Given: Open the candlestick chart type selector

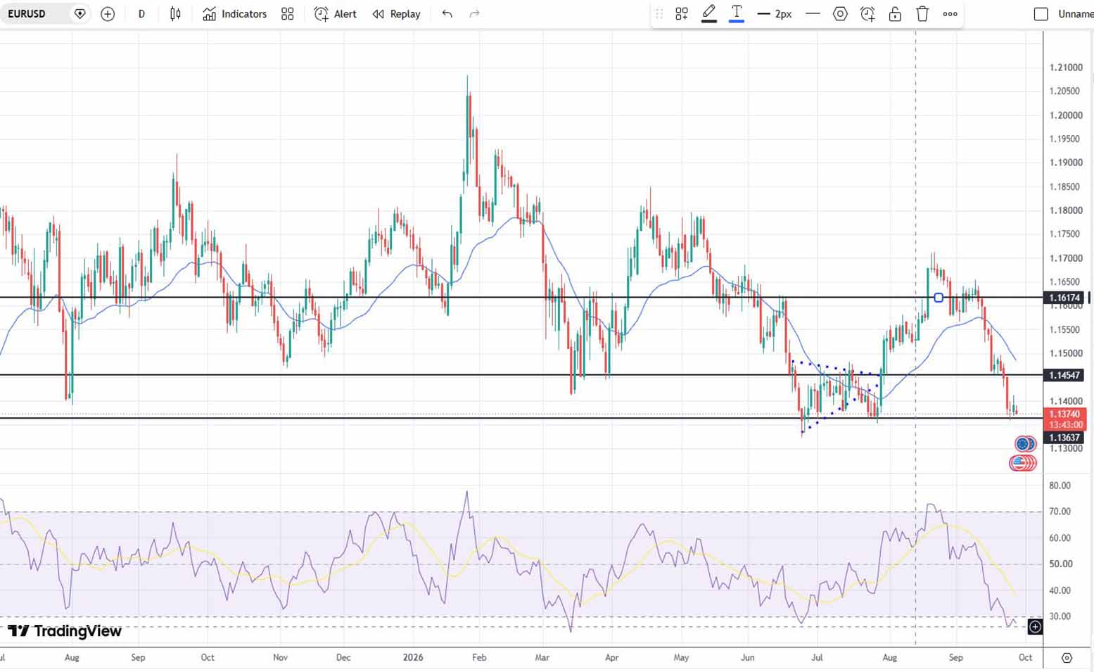Looking at the screenshot, I should (175, 14).
